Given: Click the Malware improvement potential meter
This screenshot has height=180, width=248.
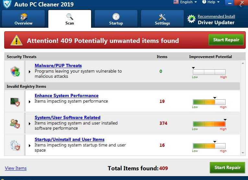Looking at the screenshot, I should (x=209, y=72).
